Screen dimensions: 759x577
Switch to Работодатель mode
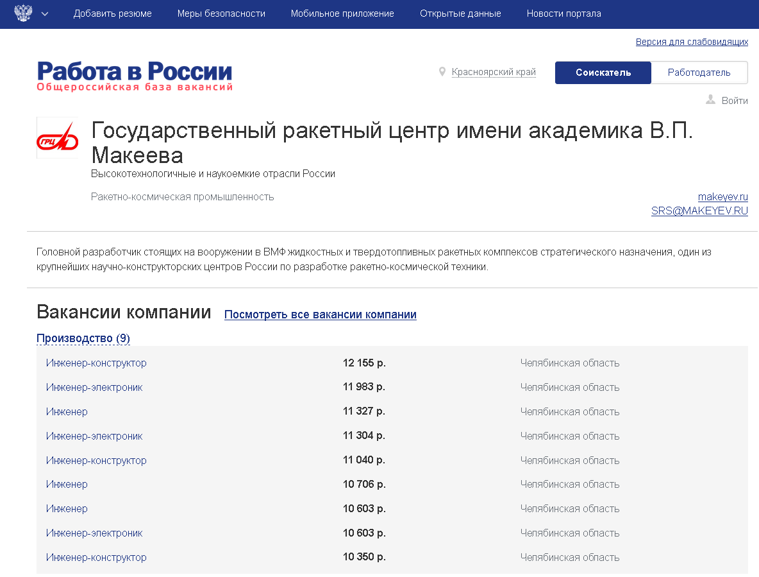point(699,73)
